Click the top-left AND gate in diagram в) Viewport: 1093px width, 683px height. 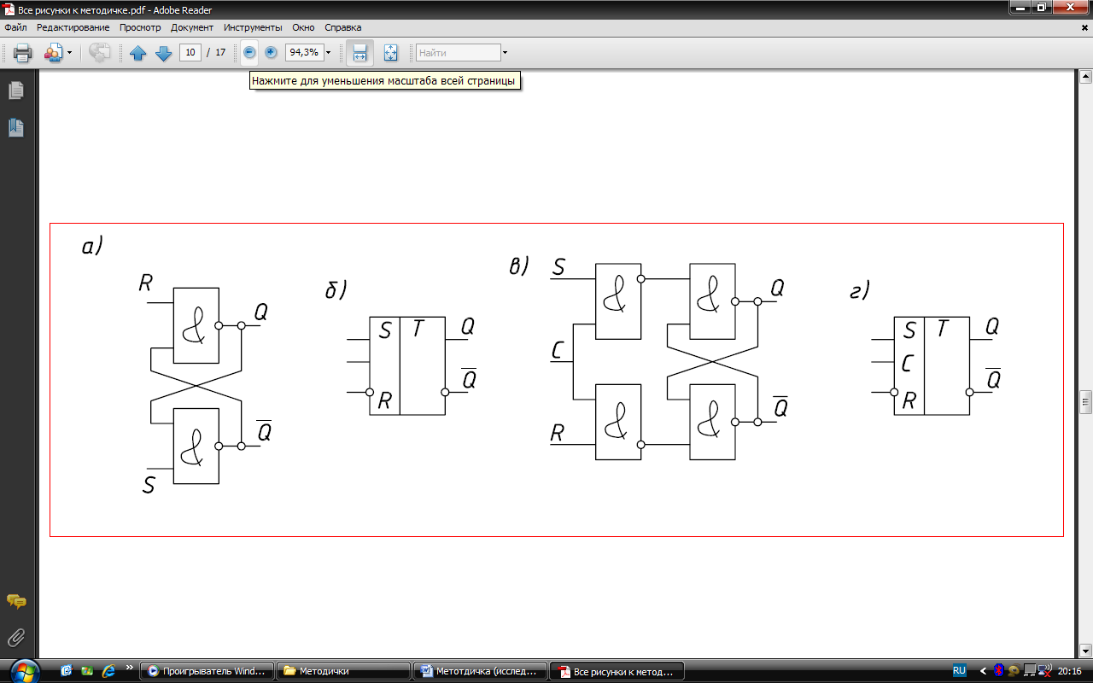click(618, 301)
